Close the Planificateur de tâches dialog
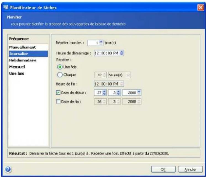Screen dimensions: 206x177 200,7
